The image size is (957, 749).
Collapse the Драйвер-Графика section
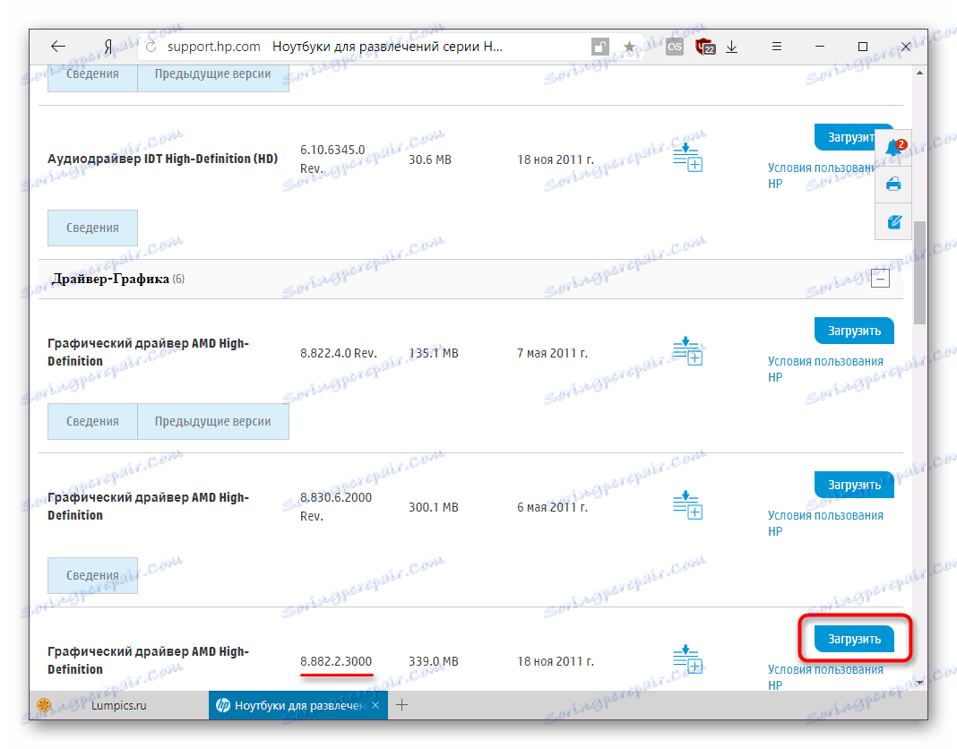click(x=880, y=279)
